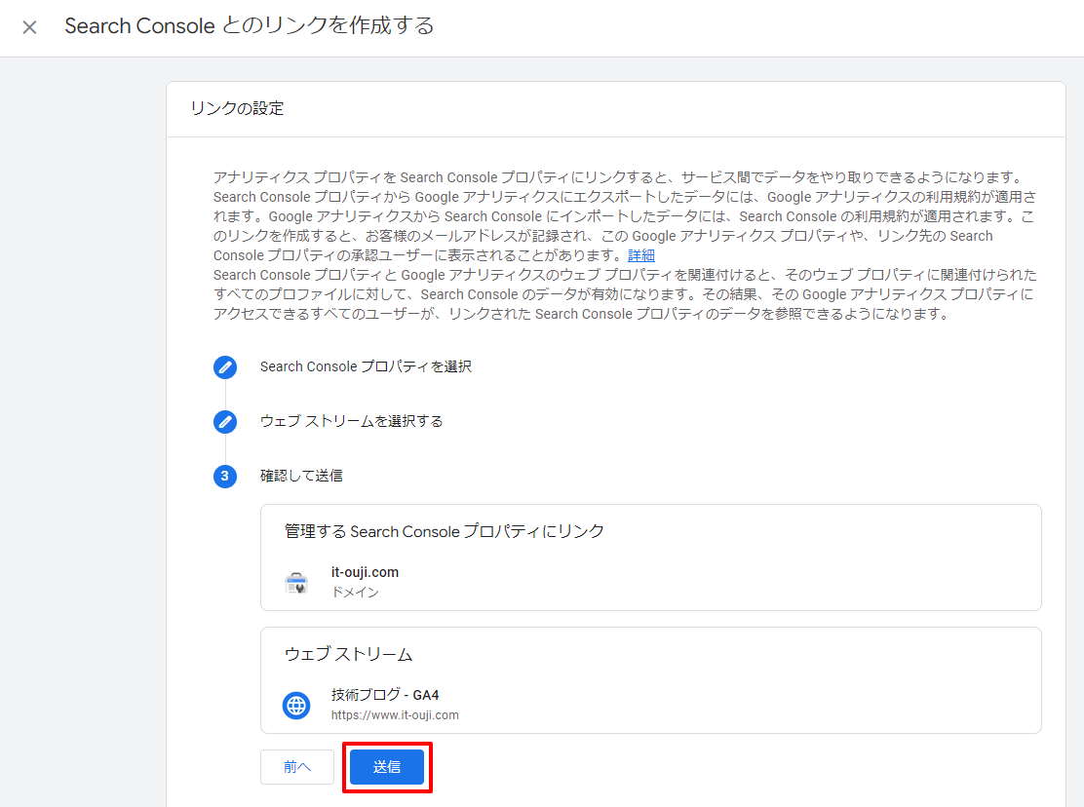This screenshot has width=1084, height=807.
Task: Click the pencil icon beside ウェブ ストリームを選択する
Action: pyautogui.click(x=225, y=422)
